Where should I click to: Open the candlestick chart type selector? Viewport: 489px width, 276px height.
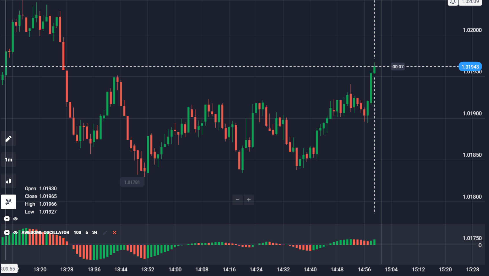(8, 181)
